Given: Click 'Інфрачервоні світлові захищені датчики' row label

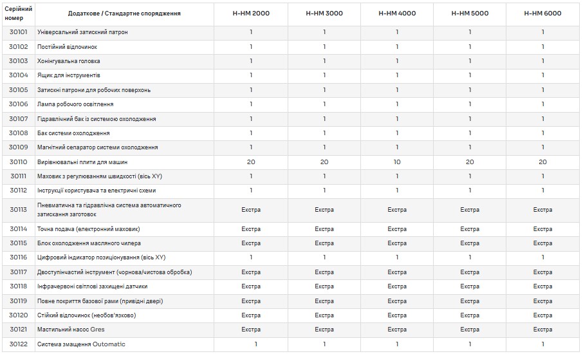Looking at the screenshot, I should [92, 286].
